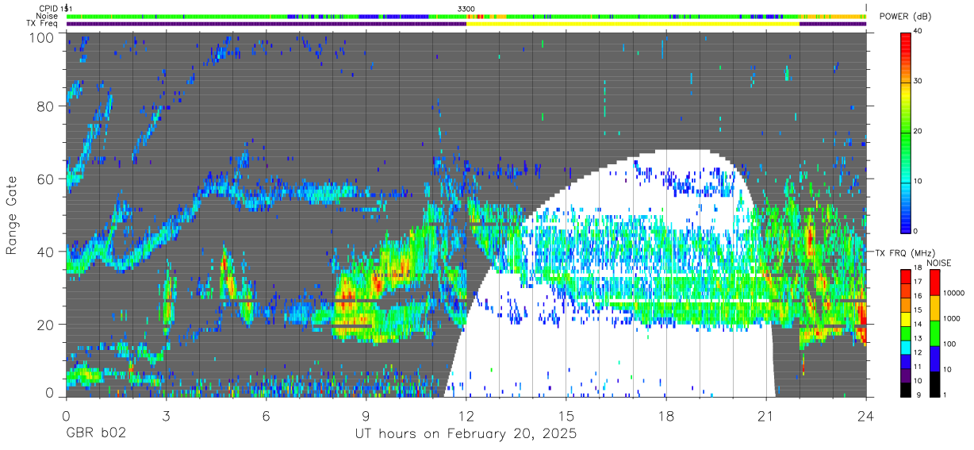
Task: Click the '100' tick on the Range Gate axis
Action: 43,37
